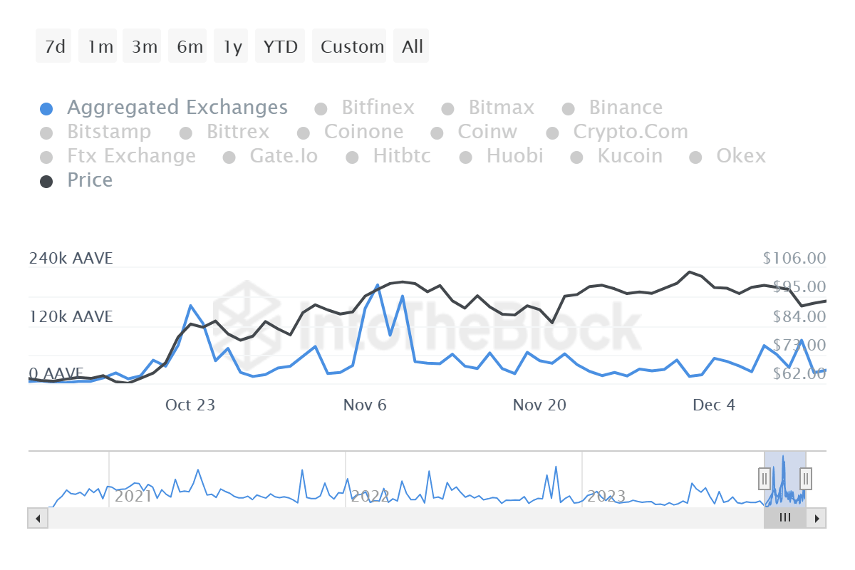The width and height of the screenshot is (855, 570).
Task: Toggle the Bitfinex series on
Action: (x=378, y=108)
